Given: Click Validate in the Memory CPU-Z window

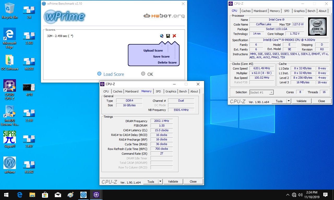Looking at the screenshot, I should point(173,182).
